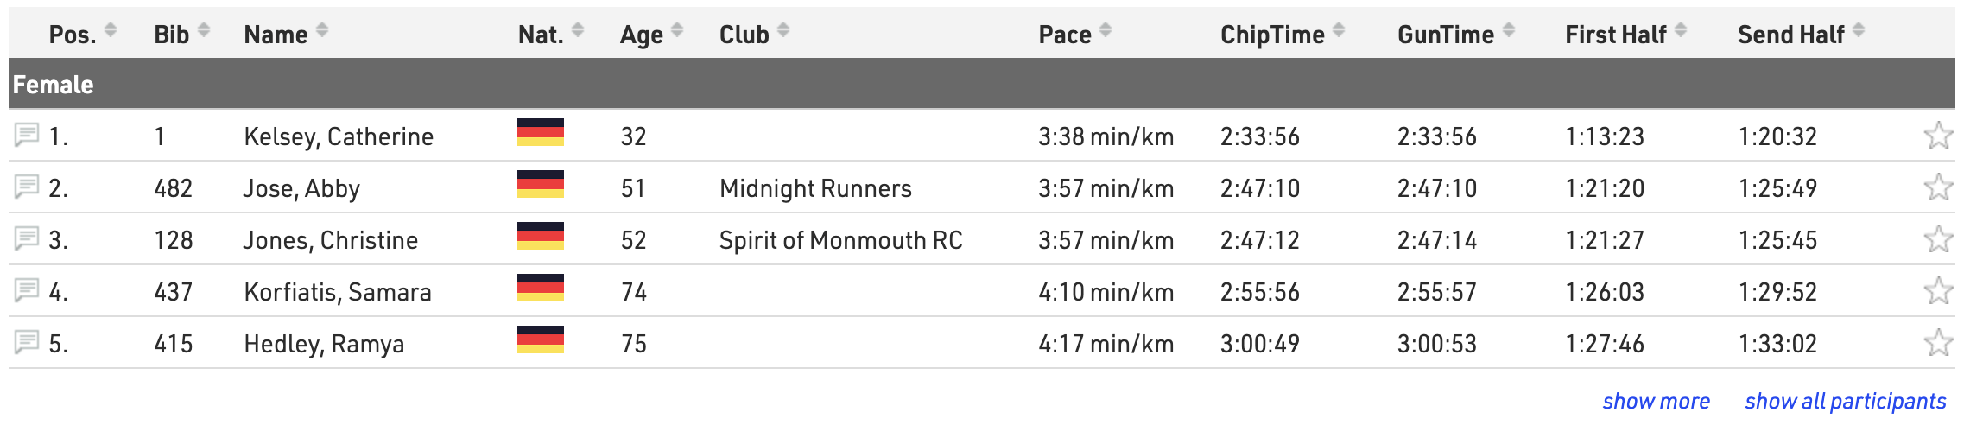The width and height of the screenshot is (1964, 425).
Task: Click comment icon next to Hedley, Ramya
Action: click(27, 342)
